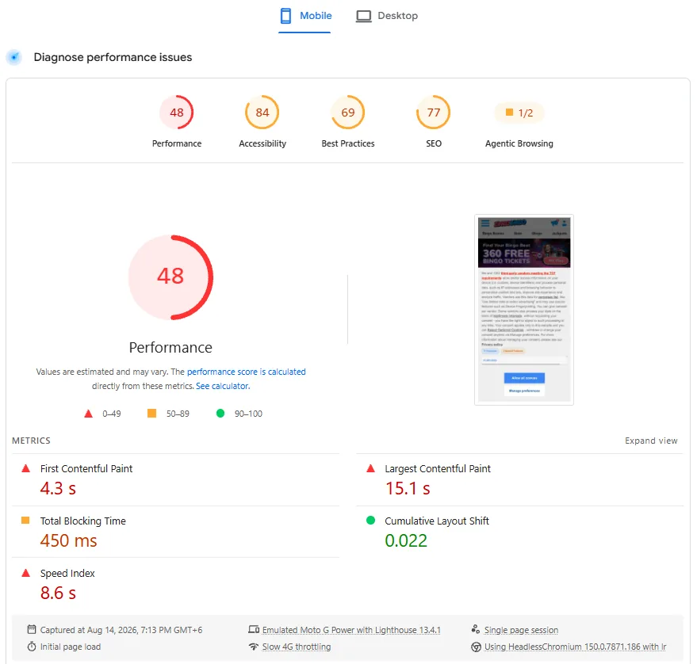Screen dimensions: 697x664
Task: Click the 50–89 legend label
Action: coord(178,414)
